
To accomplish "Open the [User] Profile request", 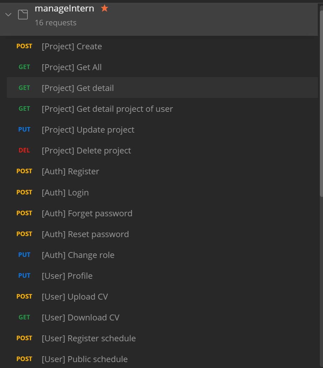I will (67, 276).
